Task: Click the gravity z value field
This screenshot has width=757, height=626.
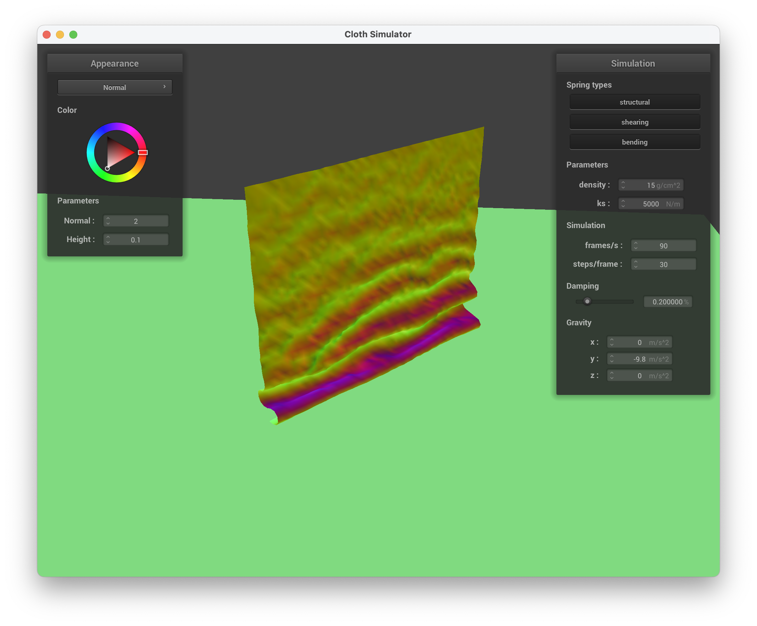Action: tap(639, 376)
